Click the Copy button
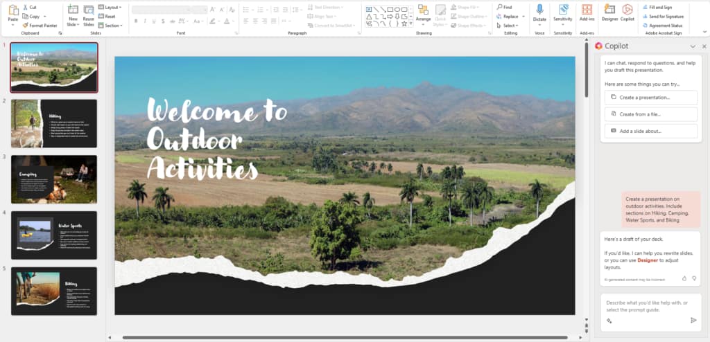This screenshot has width=710, height=342. tap(31, 17)
